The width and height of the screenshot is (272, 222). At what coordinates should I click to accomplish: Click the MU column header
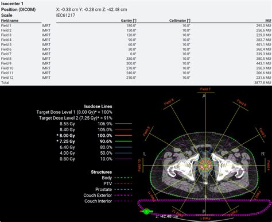click(x=268, y=21)
